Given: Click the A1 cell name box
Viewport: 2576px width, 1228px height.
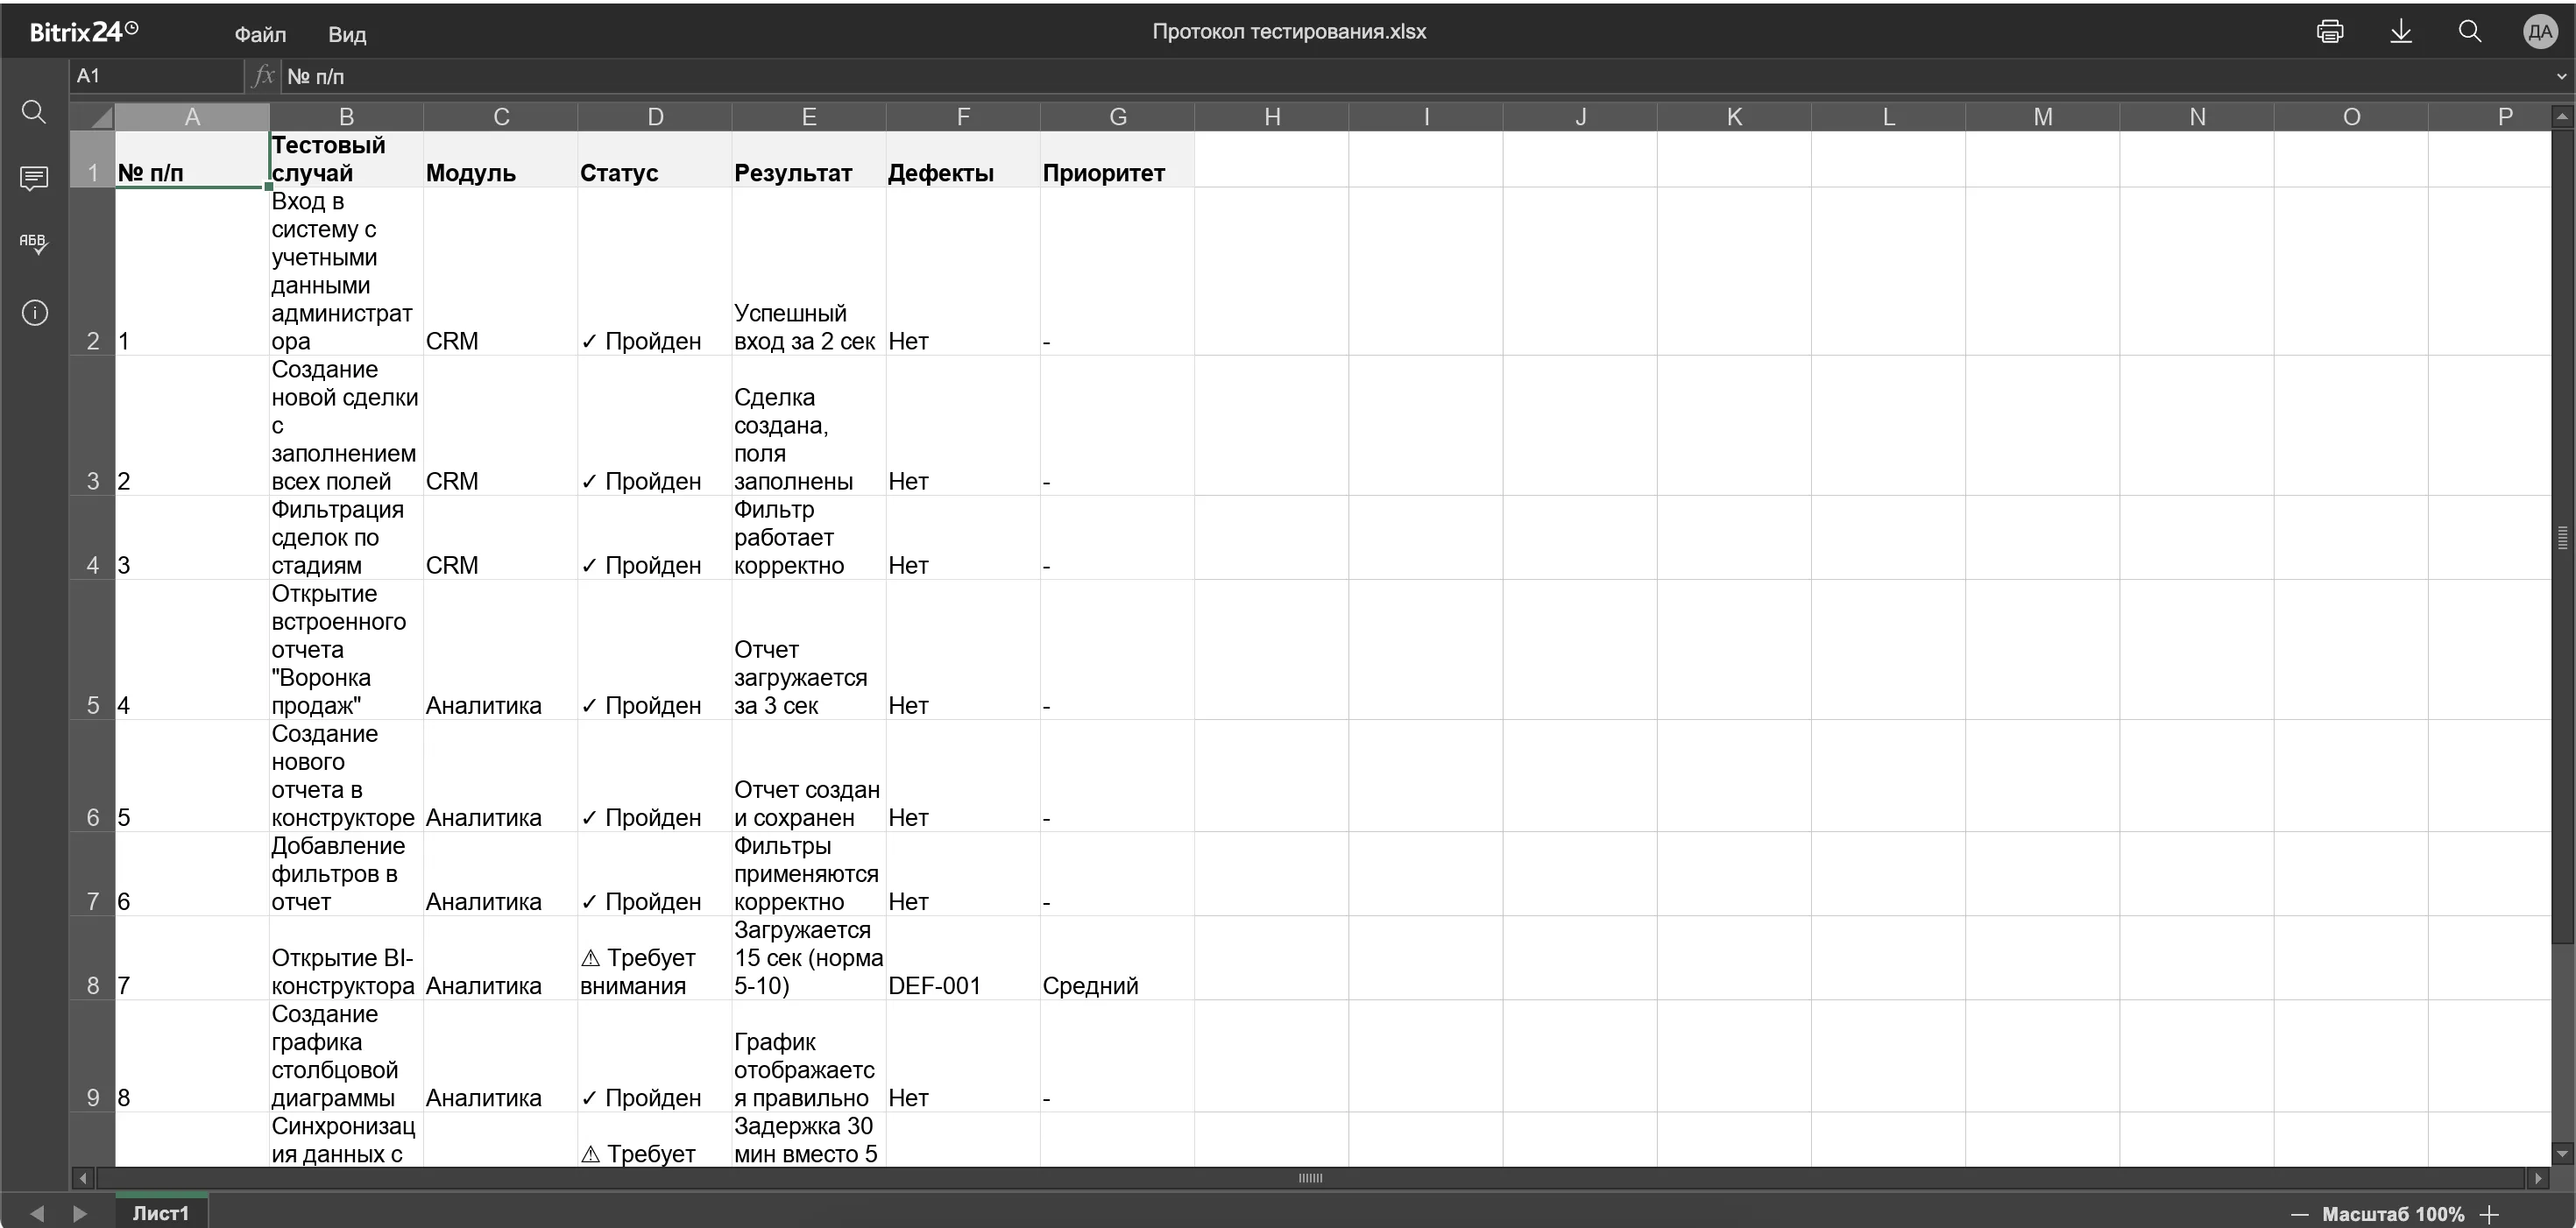Looking at the screenshot, I should 157,76.
